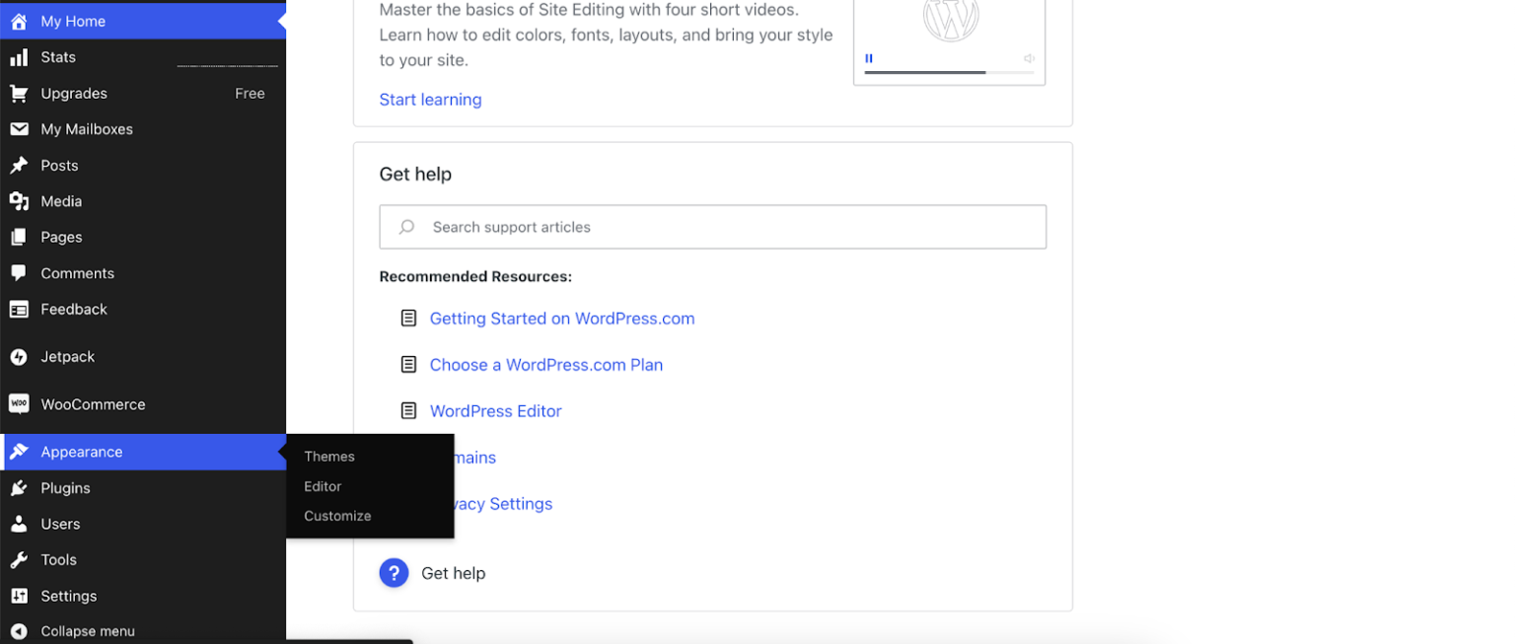
Task: Select the Appearance paintbrush icon
Action: tap(20, 452)
